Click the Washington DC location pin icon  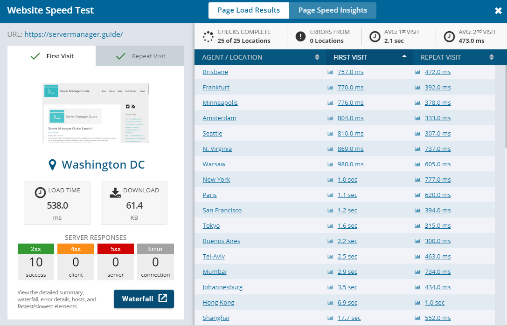pos(52,164)
